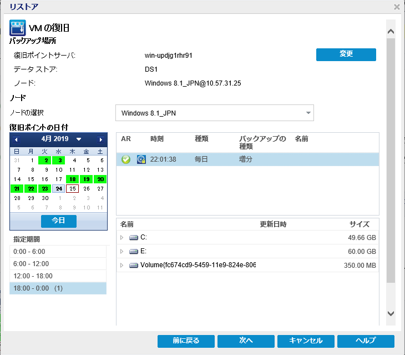The image size is (405, 355).
Task: Click the AR column header
Action: pyautogui.click(x=126, y=139)
